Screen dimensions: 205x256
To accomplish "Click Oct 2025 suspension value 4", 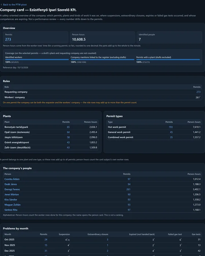I will [x=66, y=240].
